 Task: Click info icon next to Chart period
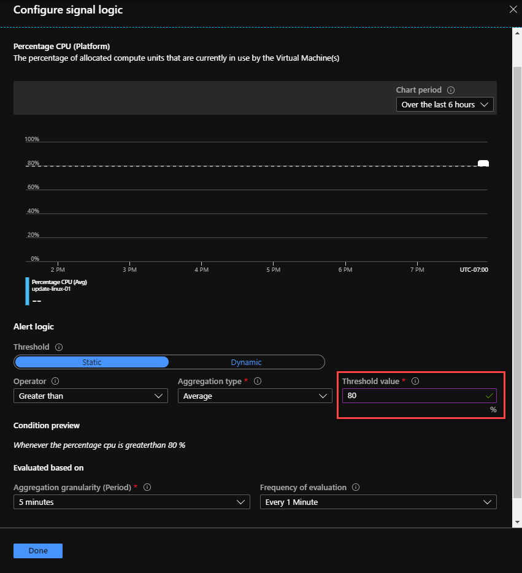(x=451, y=90)
